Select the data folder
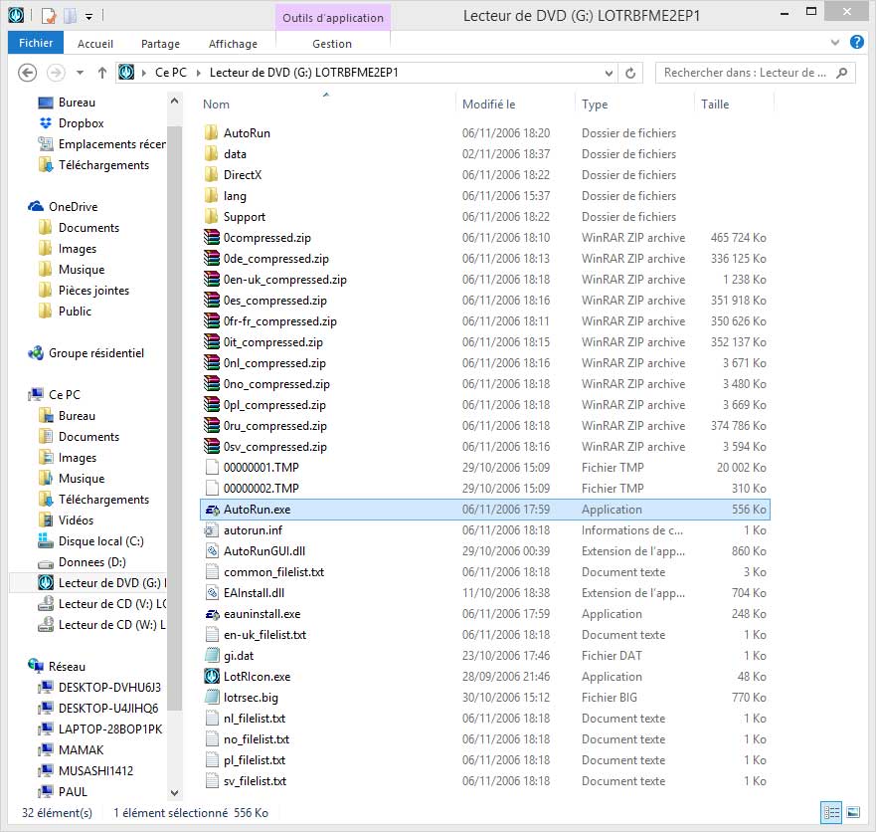Screen dimensions: 876x832 (235, 154)
